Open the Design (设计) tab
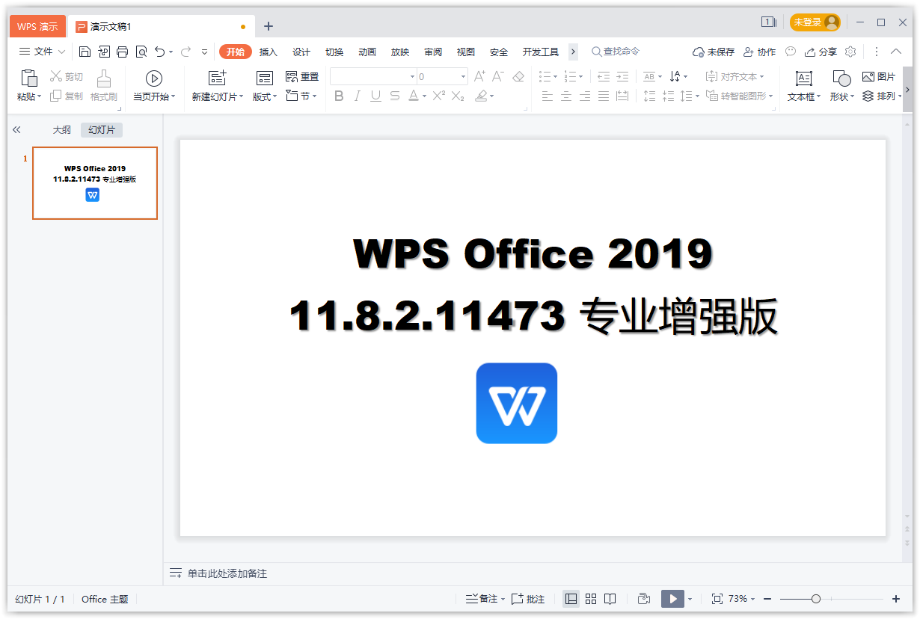Viewport: 920px width, 619px height. [301, 52]
